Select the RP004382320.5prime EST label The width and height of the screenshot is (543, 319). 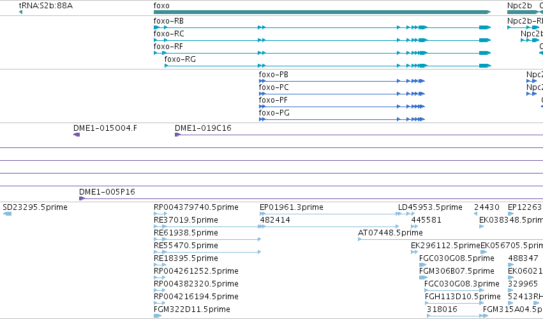click(x=196, y=284)
